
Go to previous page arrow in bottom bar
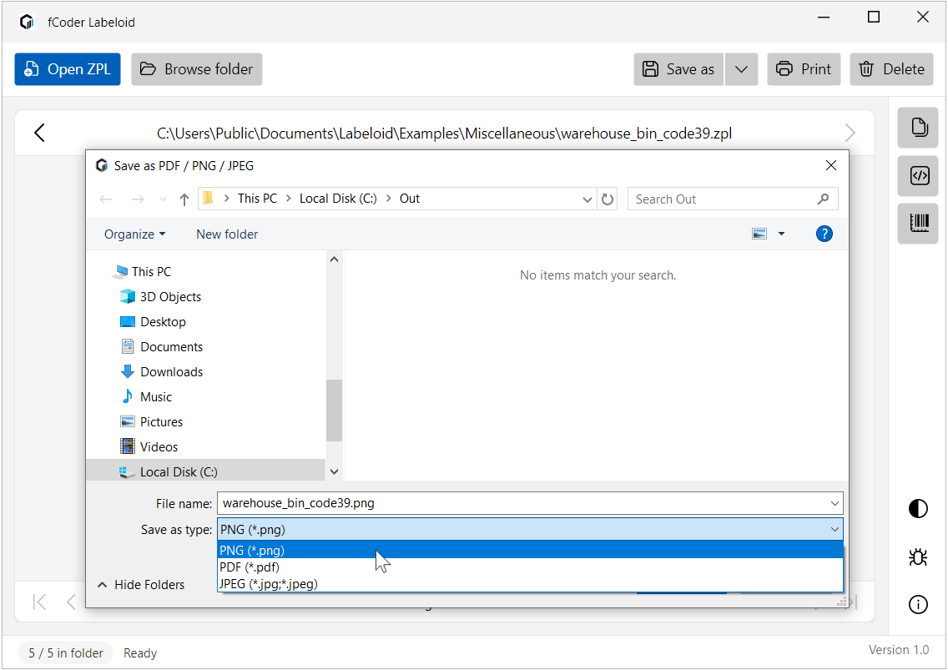pyautogui.click(x=71, y=602)
